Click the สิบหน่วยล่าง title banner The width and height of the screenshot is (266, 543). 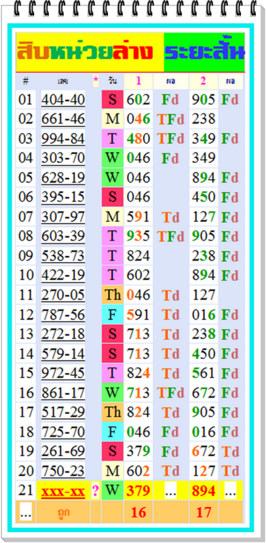(90, 53)
